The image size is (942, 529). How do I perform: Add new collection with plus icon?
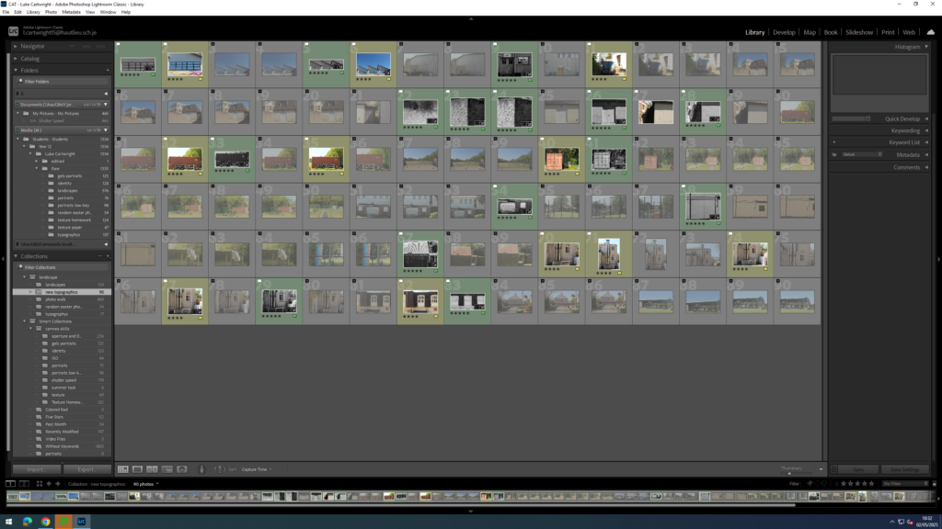108,256
